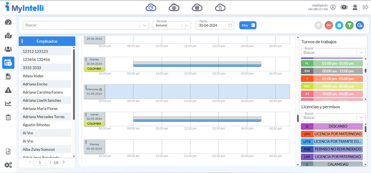Open the warning triangle alerts in sidebar
The height and width of the screenshot is (173, 371).
(8, 90)
